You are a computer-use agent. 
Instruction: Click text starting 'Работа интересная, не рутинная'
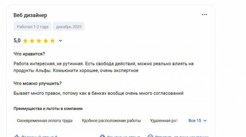[x=103, y=67]
